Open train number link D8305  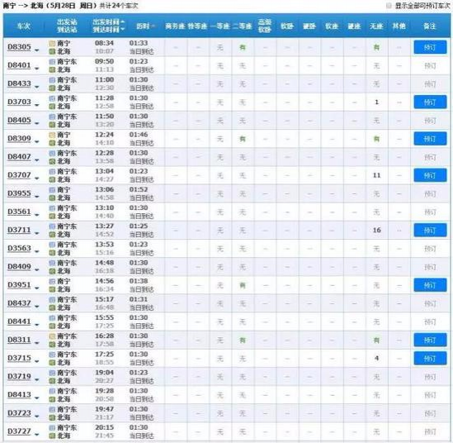coord(19,47)
